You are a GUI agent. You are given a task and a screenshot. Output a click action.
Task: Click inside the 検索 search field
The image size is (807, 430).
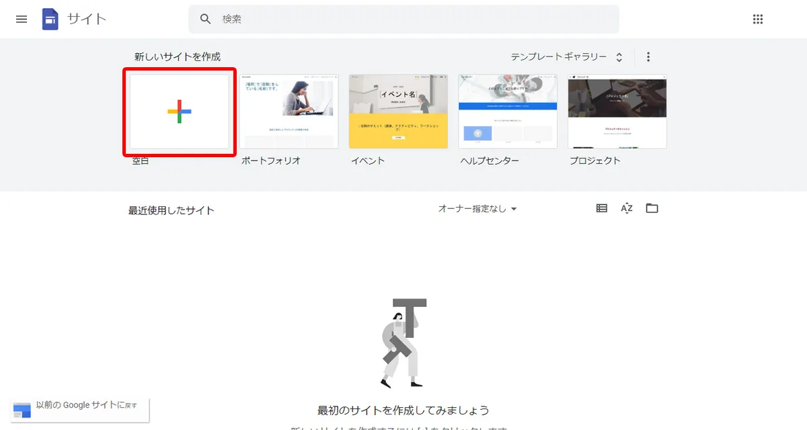click(403, 19)
